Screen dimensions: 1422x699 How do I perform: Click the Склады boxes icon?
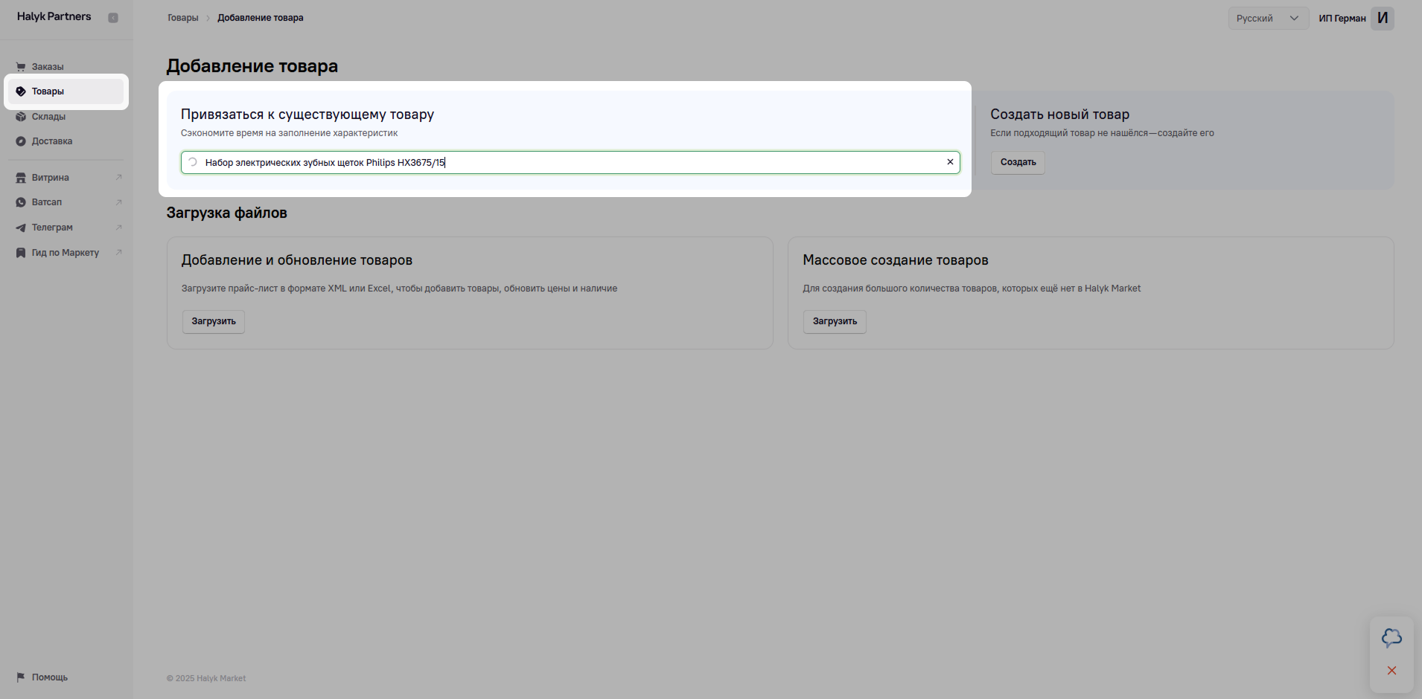point(21,117)
